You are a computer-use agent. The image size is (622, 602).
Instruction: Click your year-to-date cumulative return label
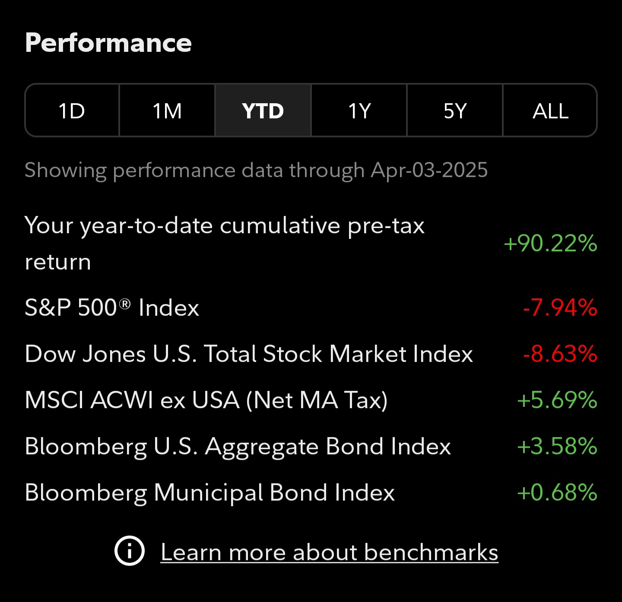[225, 244]
